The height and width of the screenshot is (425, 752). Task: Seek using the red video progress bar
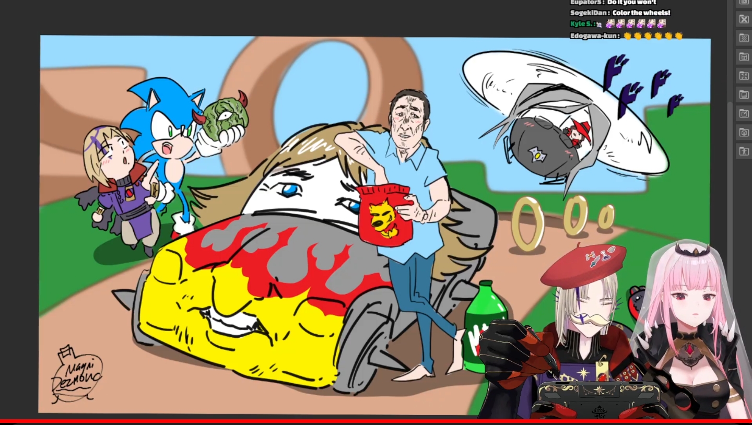point(376,421)
